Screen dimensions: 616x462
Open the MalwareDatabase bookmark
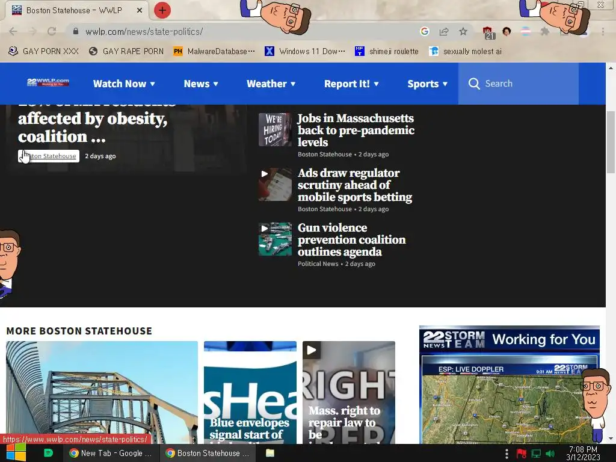(214, 51)
